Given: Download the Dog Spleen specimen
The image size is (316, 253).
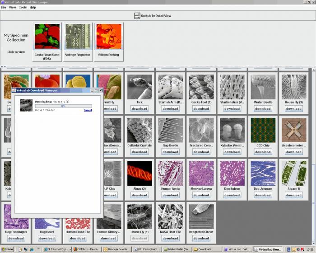Looking at the screenshot, I should point(232,195).
